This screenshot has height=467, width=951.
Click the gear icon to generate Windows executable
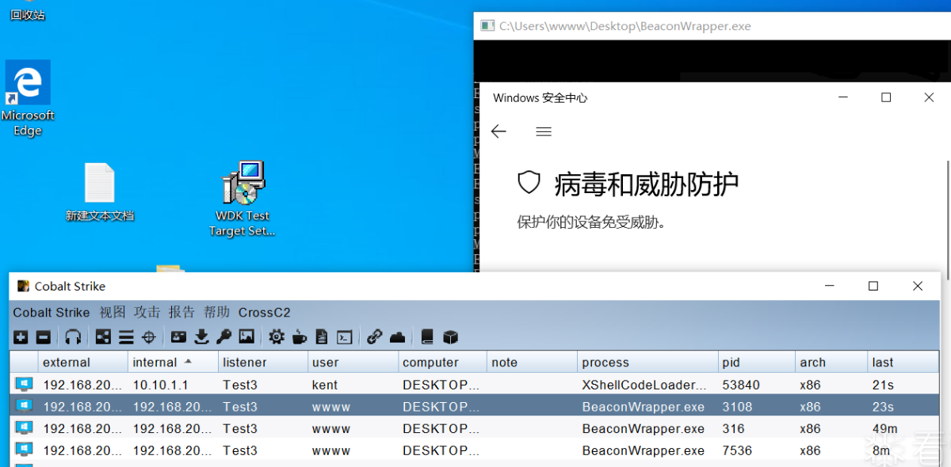276,337
